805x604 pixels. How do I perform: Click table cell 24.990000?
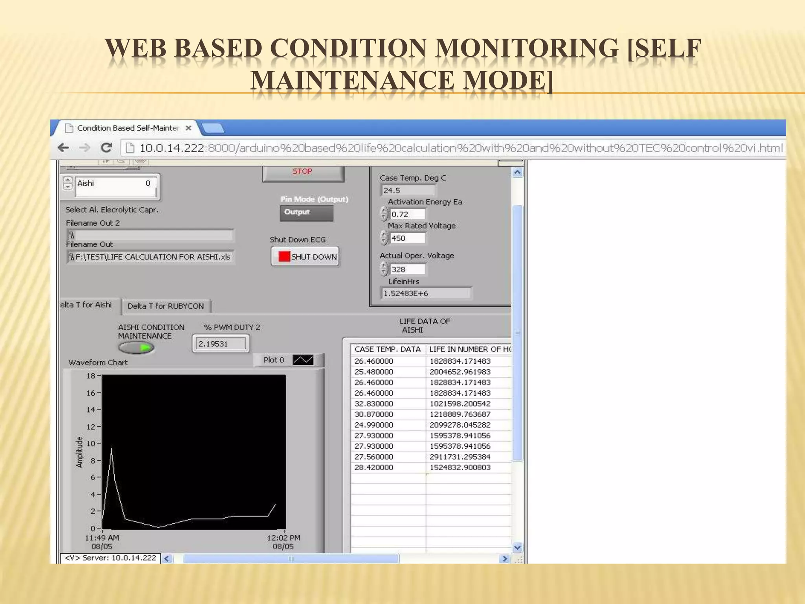[388, 425]
